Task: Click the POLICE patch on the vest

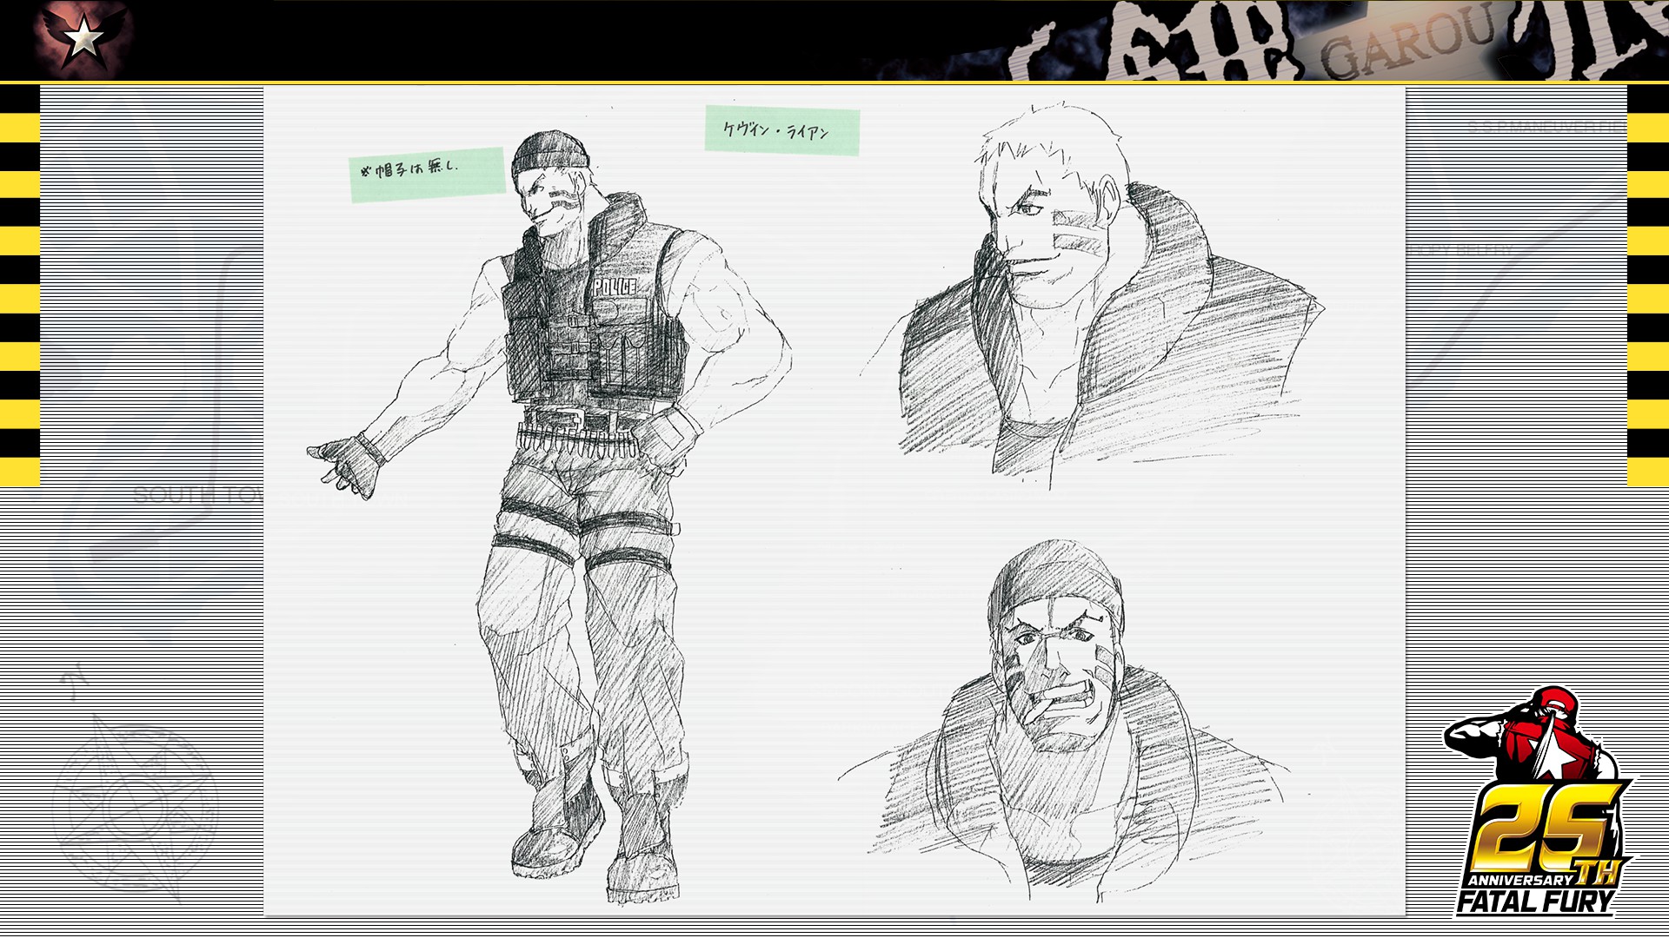Action: (x=614, y=287)
